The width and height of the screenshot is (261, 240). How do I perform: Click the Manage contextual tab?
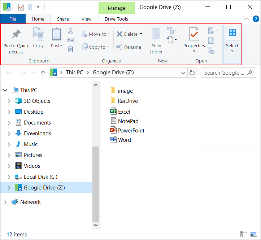click(x=117, y=8)
